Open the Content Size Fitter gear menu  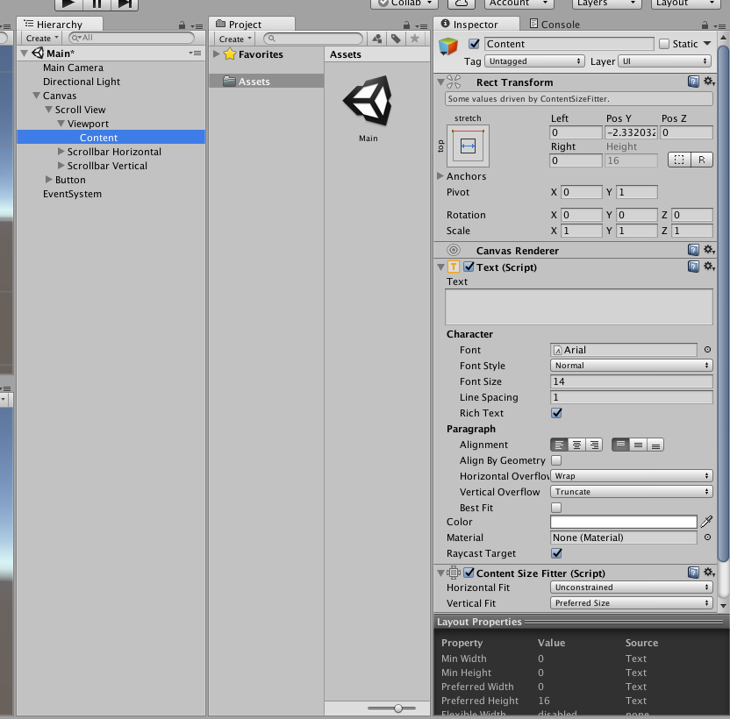[709, 572]
